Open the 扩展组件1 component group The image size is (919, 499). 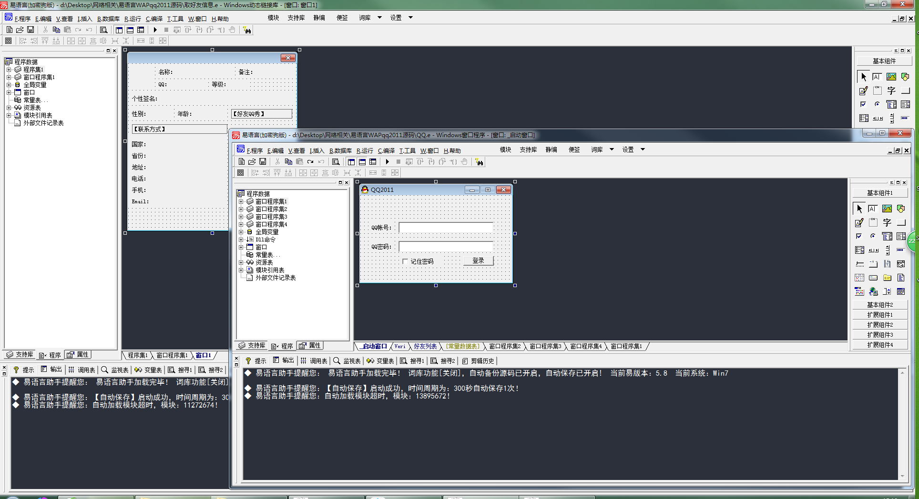coord(880,315)
